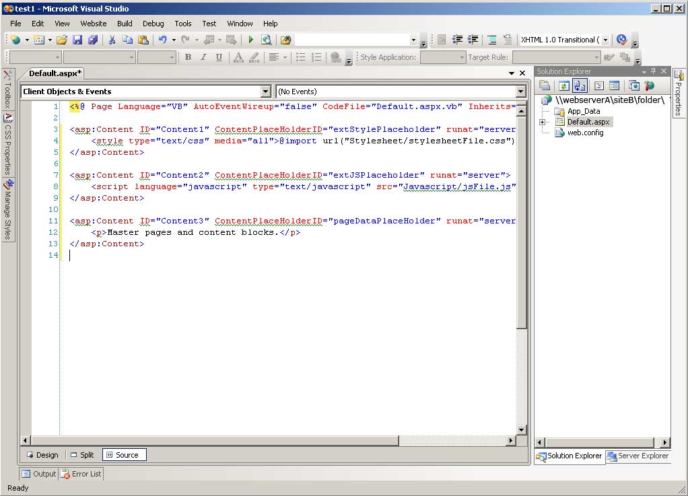This screenshot has height=496, width=688.
Task: Click the Copy toolbar icon
Action: 128,40
